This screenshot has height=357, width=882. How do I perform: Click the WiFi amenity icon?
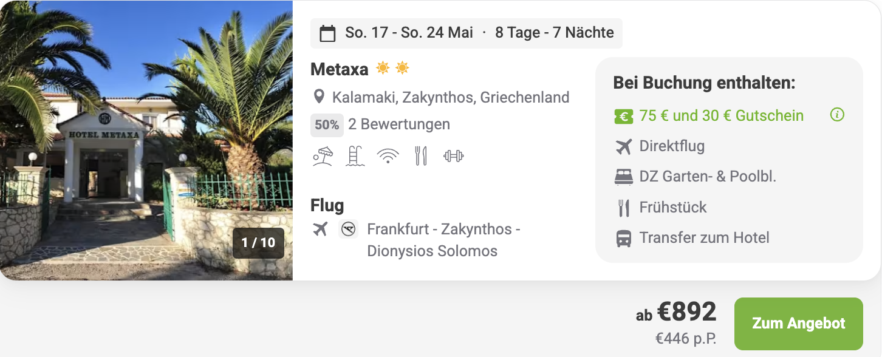point(388,156)
